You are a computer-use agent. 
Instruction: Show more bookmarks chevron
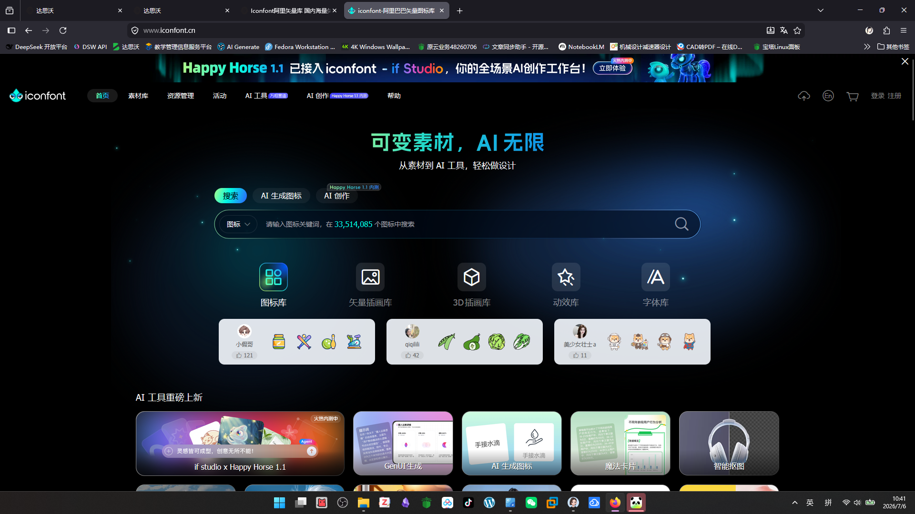coord(867,47)
